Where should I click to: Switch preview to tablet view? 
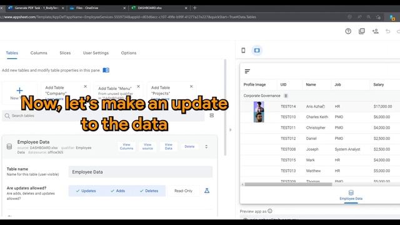(x=257, y=50)
